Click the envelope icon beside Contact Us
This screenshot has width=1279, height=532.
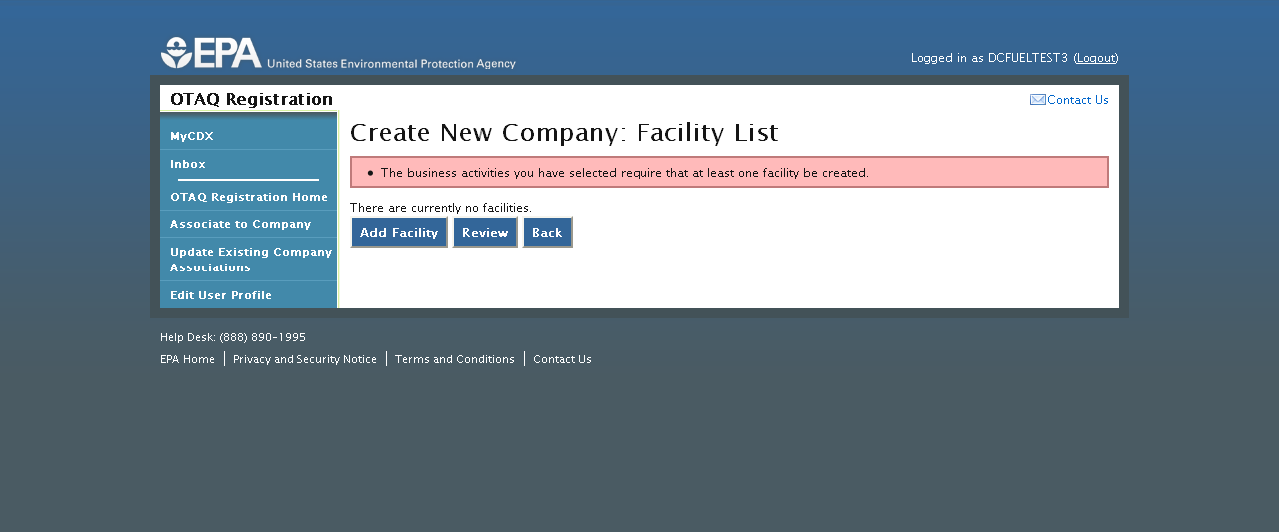pos(1038,100)
